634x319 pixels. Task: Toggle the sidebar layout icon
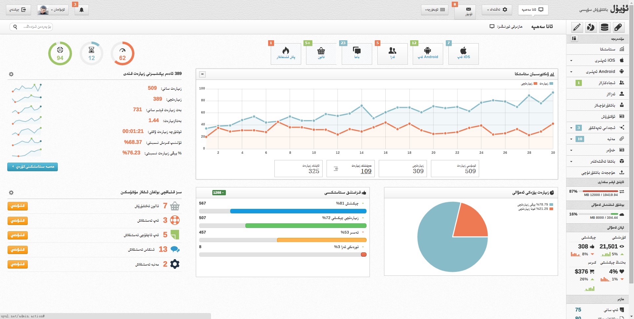pyautogui.click(x=574, y=39)
